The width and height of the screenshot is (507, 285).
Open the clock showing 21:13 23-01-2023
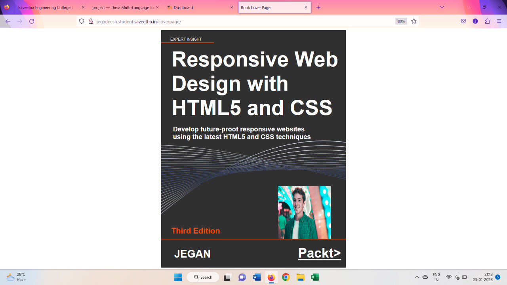point(482,277)
